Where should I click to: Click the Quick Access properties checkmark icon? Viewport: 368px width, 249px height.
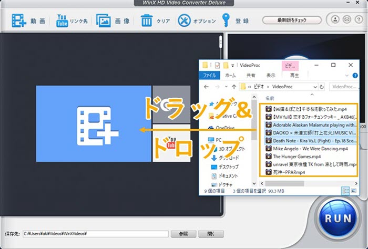(x=217, y=65)
